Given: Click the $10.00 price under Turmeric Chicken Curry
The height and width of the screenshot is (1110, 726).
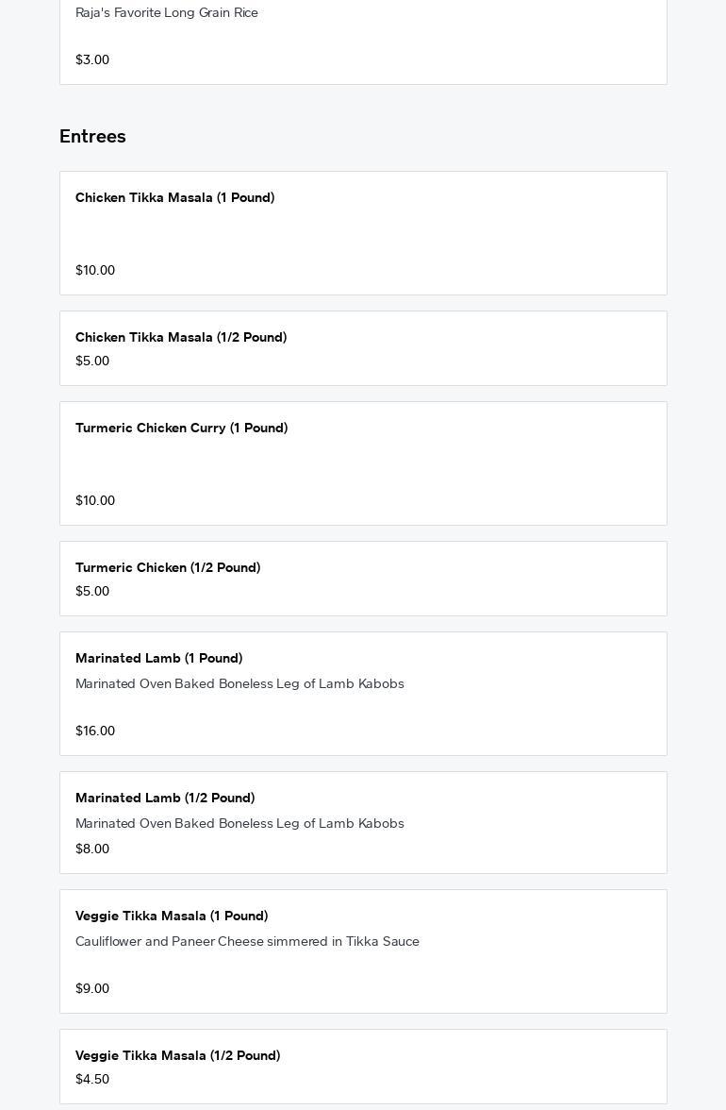Looking at the screenshot, I should pos(95,501).
